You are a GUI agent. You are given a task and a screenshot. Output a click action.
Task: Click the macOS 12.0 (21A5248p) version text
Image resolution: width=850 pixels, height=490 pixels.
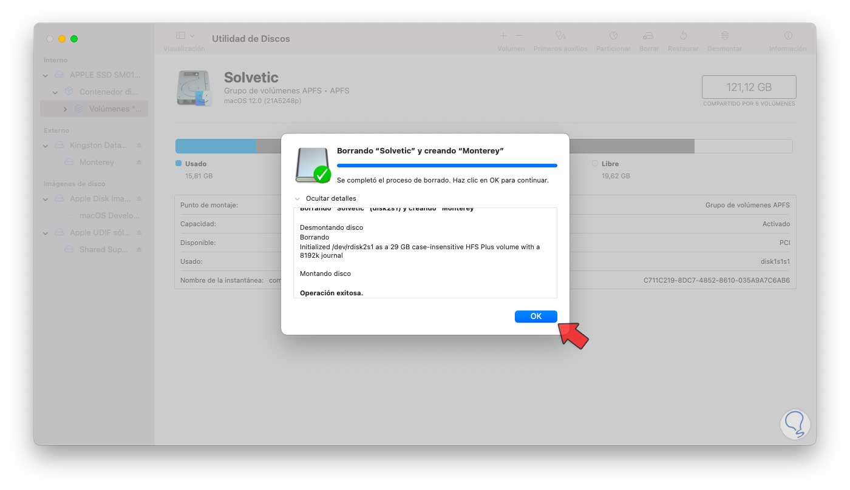coord(262,101)
